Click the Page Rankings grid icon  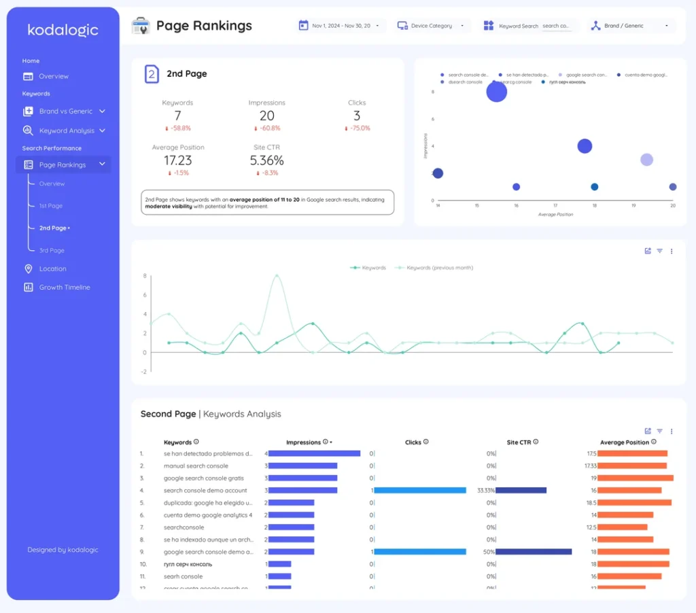[29, 164]
